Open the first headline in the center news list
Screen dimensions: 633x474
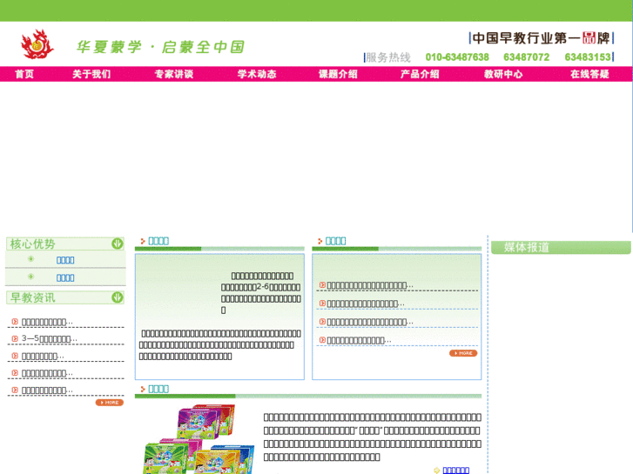point(370,285)
